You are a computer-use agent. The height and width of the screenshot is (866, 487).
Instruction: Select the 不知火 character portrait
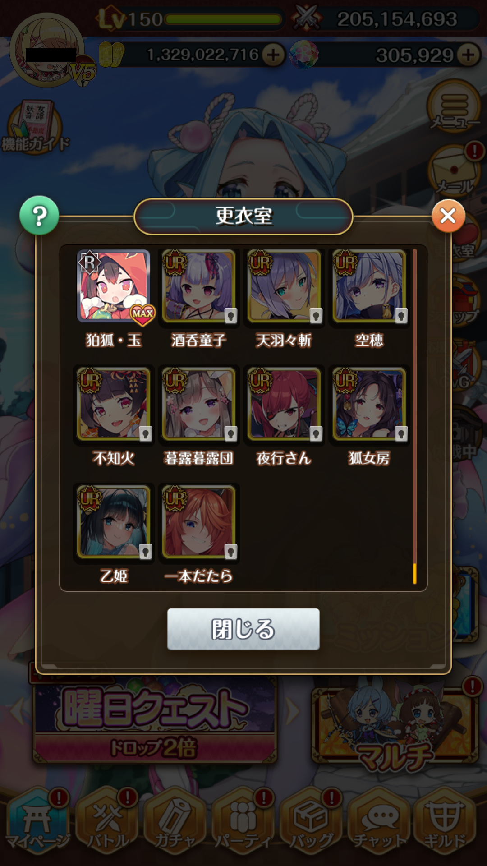tap(114, 404)
